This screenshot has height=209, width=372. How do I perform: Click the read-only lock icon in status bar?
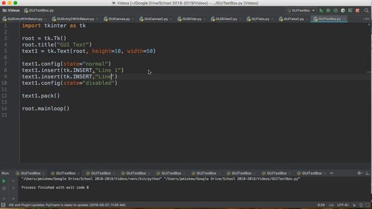(x=354, y=205)
